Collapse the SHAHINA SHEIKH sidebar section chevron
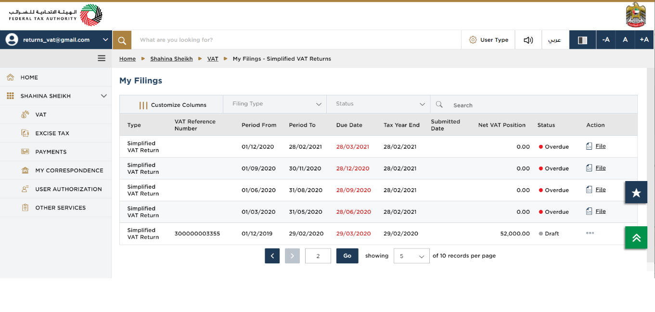 coord(103,96)
